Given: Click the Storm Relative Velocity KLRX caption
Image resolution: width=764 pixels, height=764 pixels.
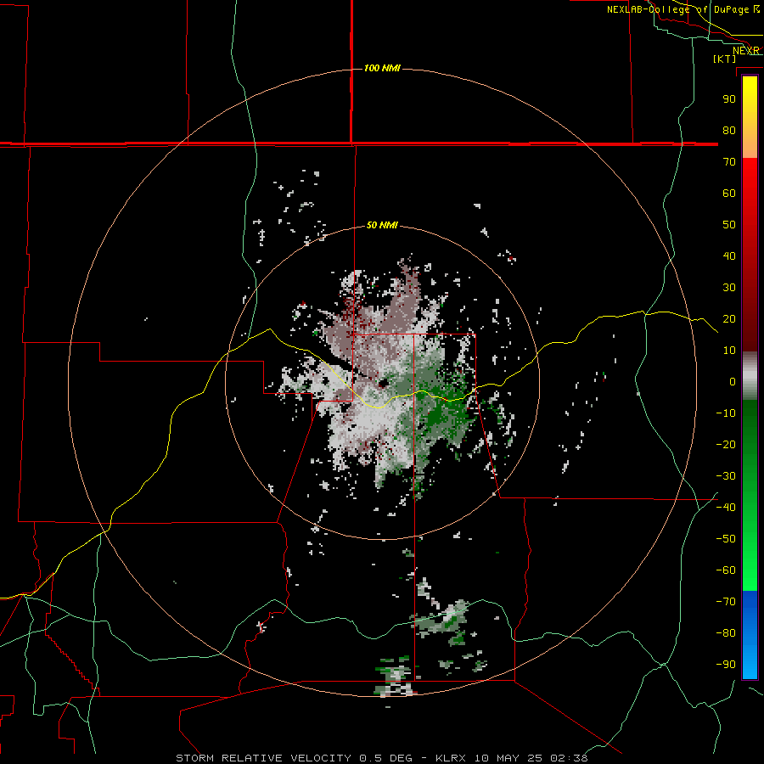Looking at the screenshot, I should click(x=381, y=758).
